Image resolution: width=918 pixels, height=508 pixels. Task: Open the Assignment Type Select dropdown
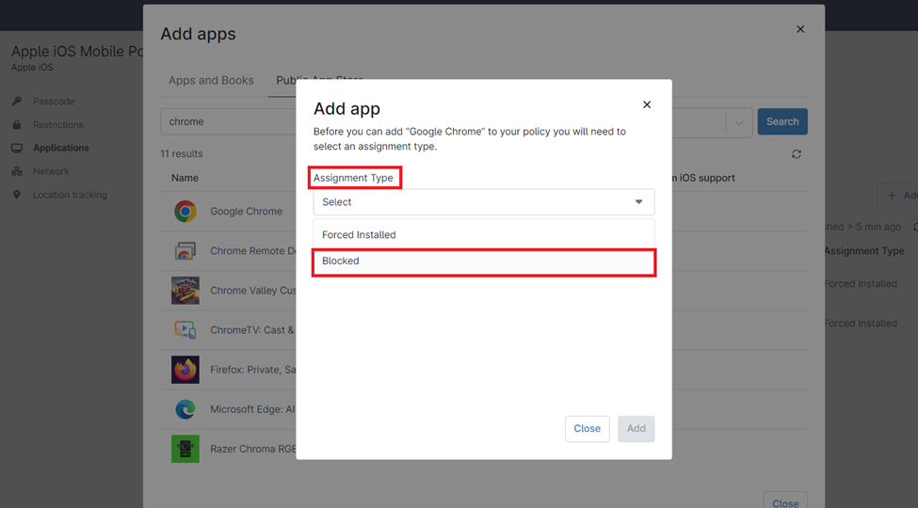coord(484,202)
